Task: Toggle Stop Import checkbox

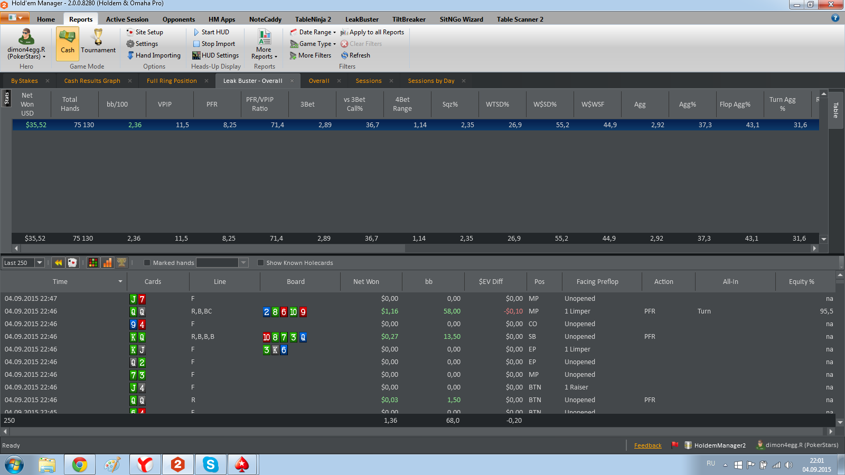Action: tap(196, 44)
